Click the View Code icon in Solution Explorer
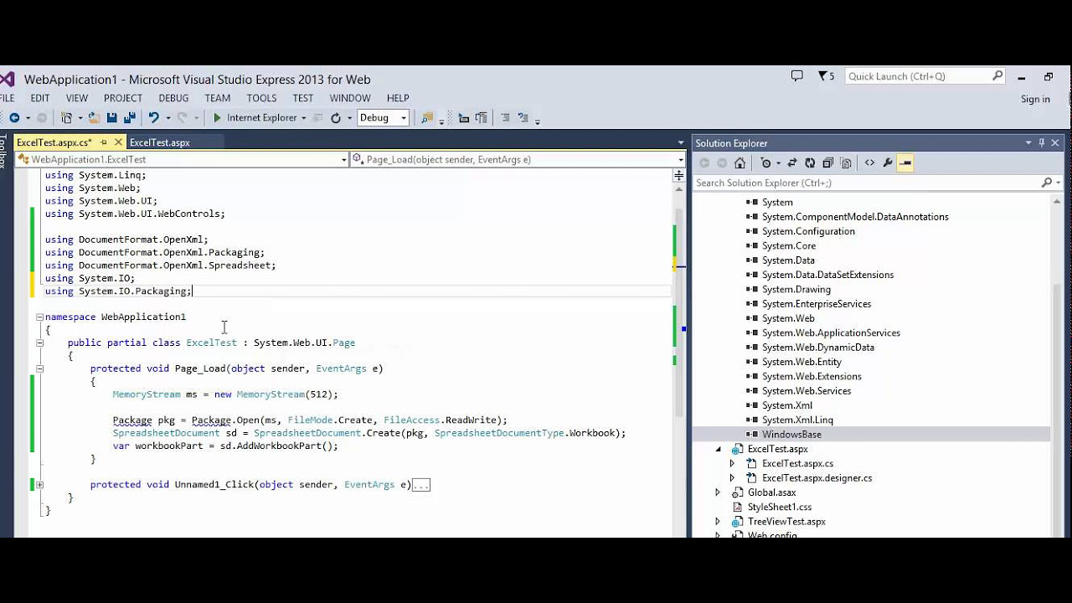The width and height of the screenshot is (1072, 603). point(869,163)
